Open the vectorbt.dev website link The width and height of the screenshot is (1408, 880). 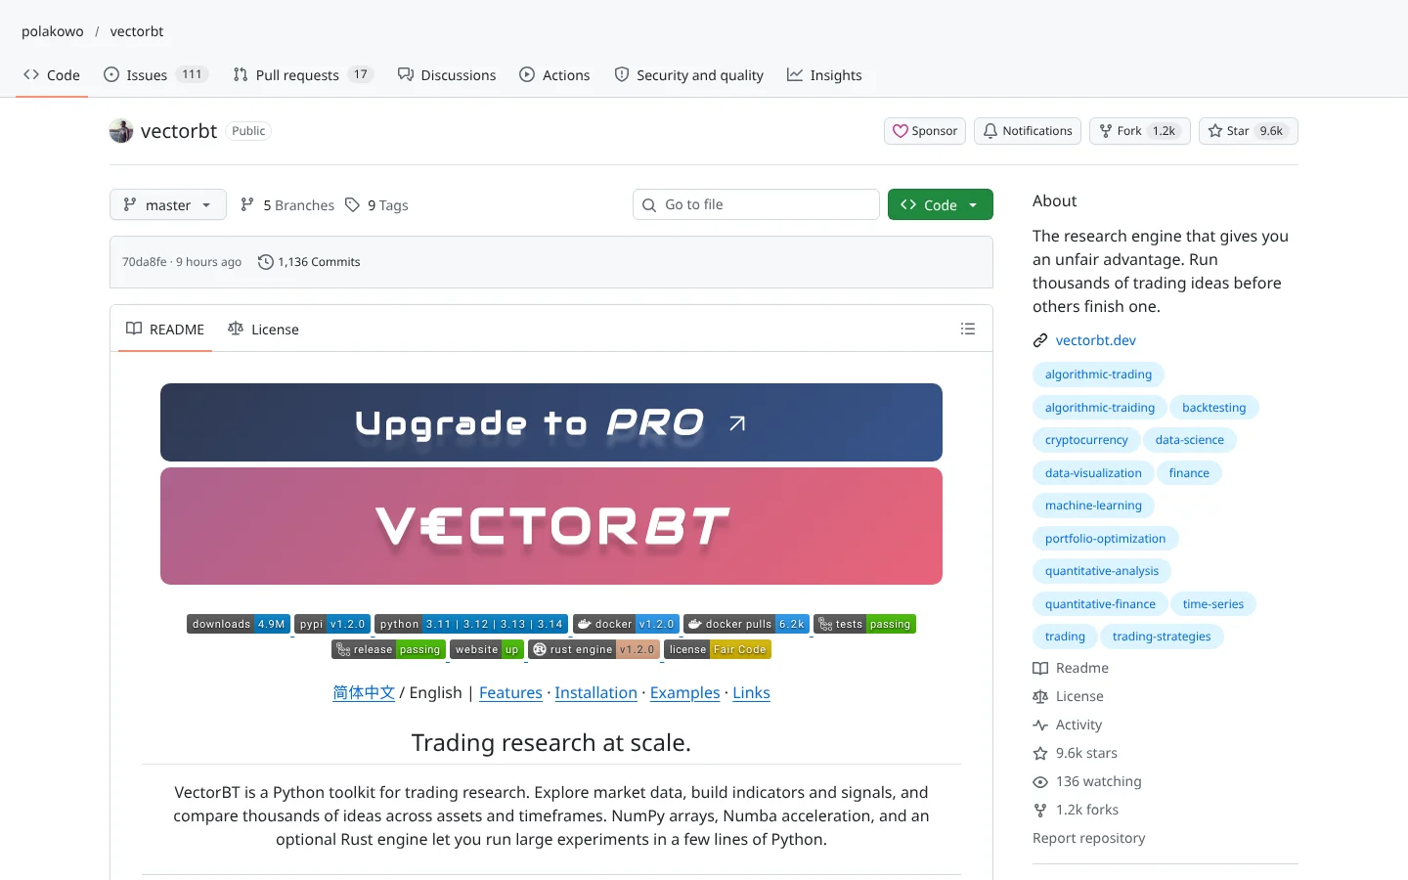point(1096,340)
